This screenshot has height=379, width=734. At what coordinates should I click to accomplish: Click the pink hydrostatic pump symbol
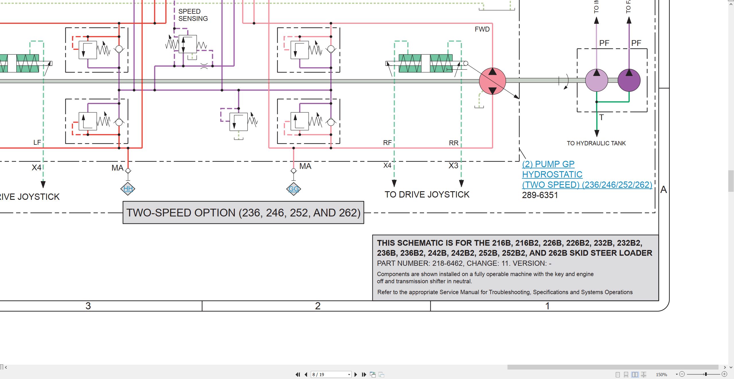(x=492, y=81)
